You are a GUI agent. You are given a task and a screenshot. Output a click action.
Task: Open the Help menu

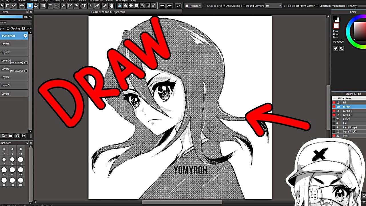pos(134,1)
